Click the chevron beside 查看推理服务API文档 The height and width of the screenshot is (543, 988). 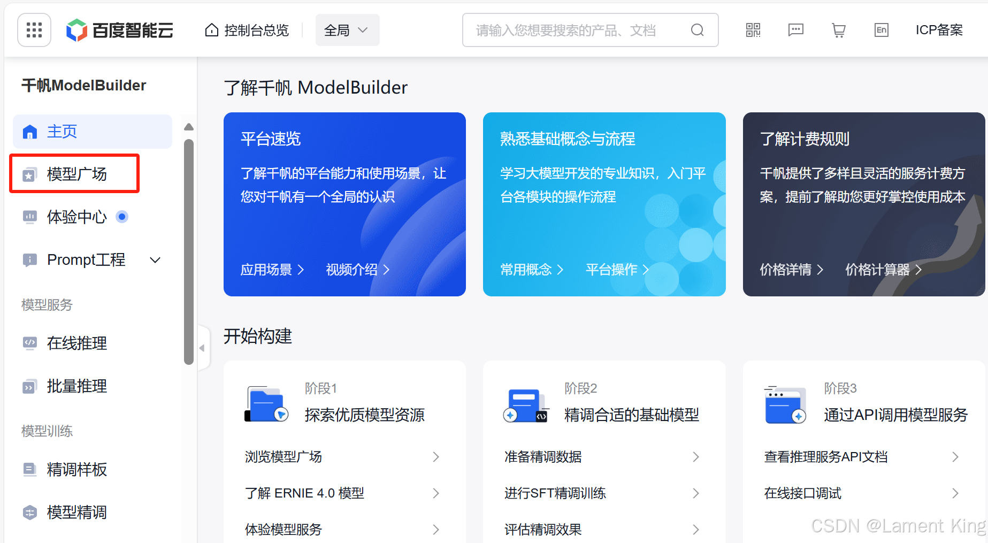955,456
